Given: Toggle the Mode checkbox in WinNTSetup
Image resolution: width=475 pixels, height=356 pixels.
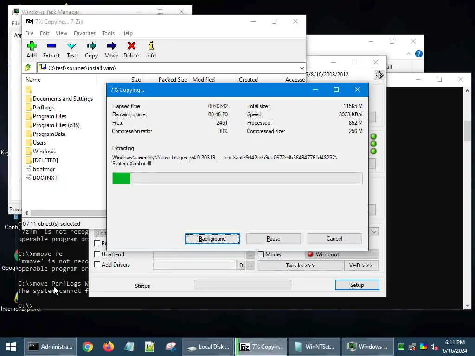Looking at the screenshot, I should click(x=261, y=254).
